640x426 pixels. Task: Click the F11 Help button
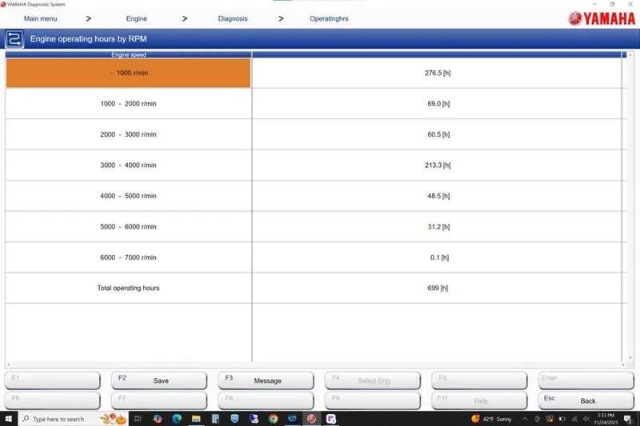pyautogui.click(x=479, y=400)
